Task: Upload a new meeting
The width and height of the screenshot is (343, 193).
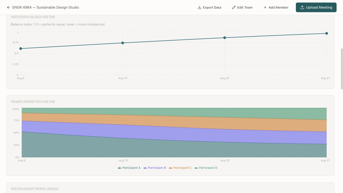Action: (x=316, y=8)
